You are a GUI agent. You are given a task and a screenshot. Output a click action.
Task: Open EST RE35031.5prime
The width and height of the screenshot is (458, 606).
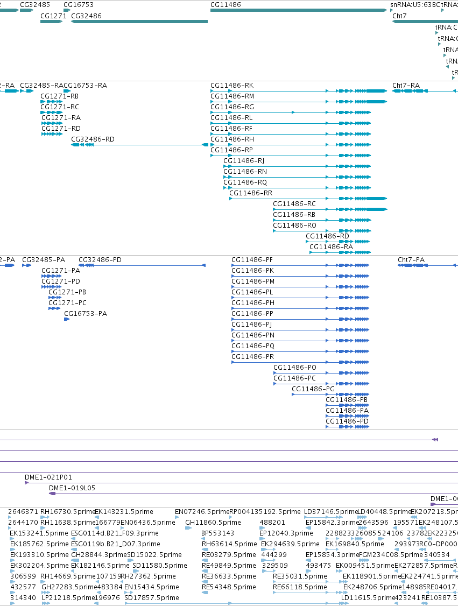click(x=300, y=576)
